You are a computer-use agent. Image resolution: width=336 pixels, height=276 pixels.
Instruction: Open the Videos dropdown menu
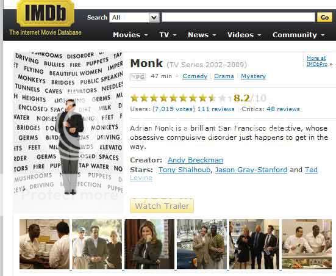tap(245, 35)
